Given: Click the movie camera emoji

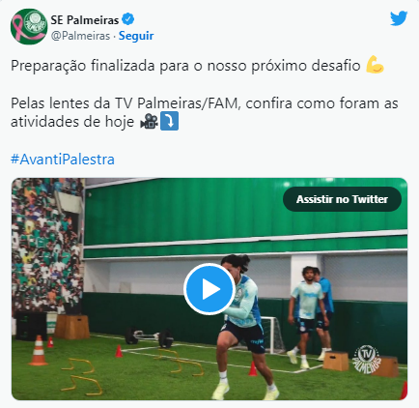Looking at the screenshot, I should point(149,122).
